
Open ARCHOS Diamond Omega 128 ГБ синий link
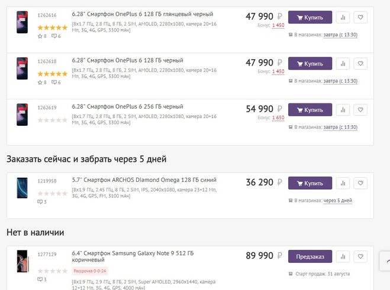pyautogui.click(x=144, y=180)
